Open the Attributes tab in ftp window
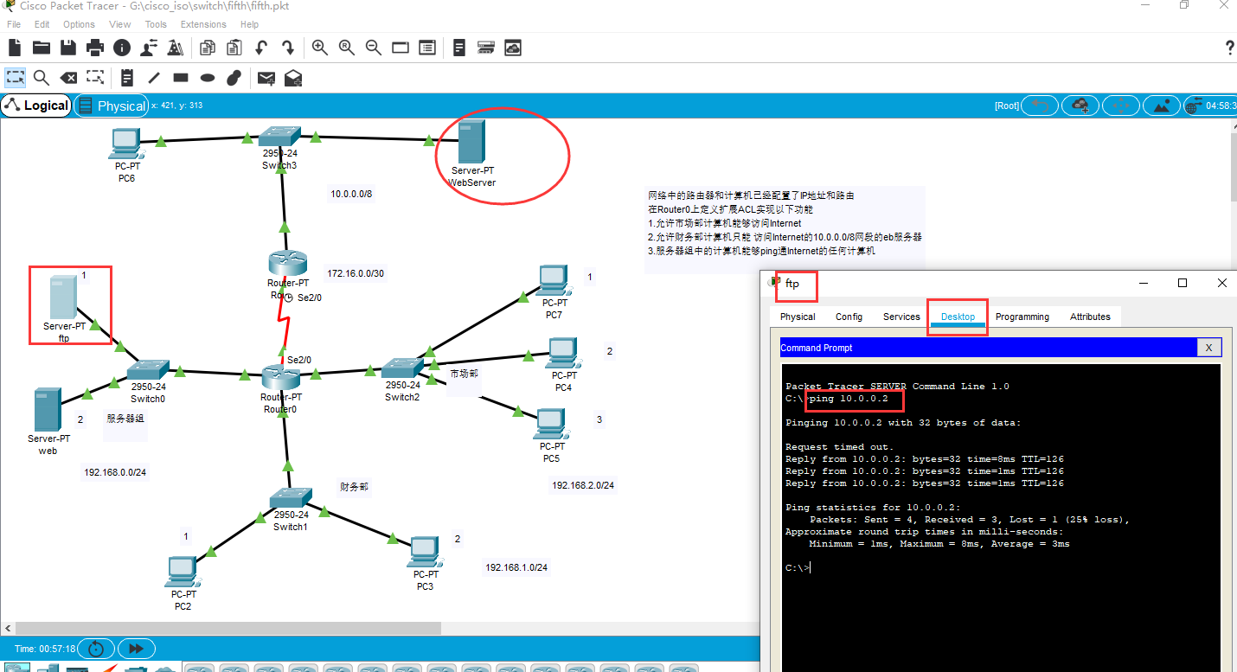The height and width of the screenshot is (672, 1237). tap(1090, 317)
